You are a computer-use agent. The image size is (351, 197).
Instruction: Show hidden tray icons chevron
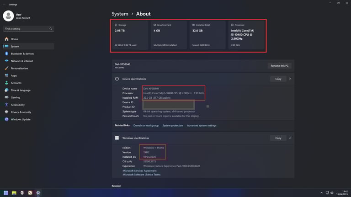[x=321, y=193]
